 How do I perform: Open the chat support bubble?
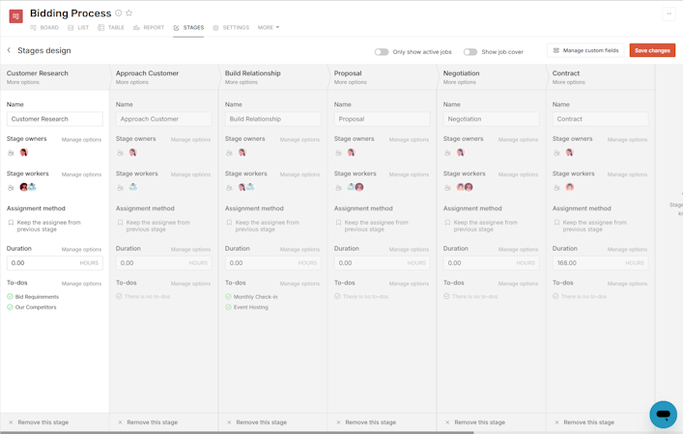click(663, 414)
